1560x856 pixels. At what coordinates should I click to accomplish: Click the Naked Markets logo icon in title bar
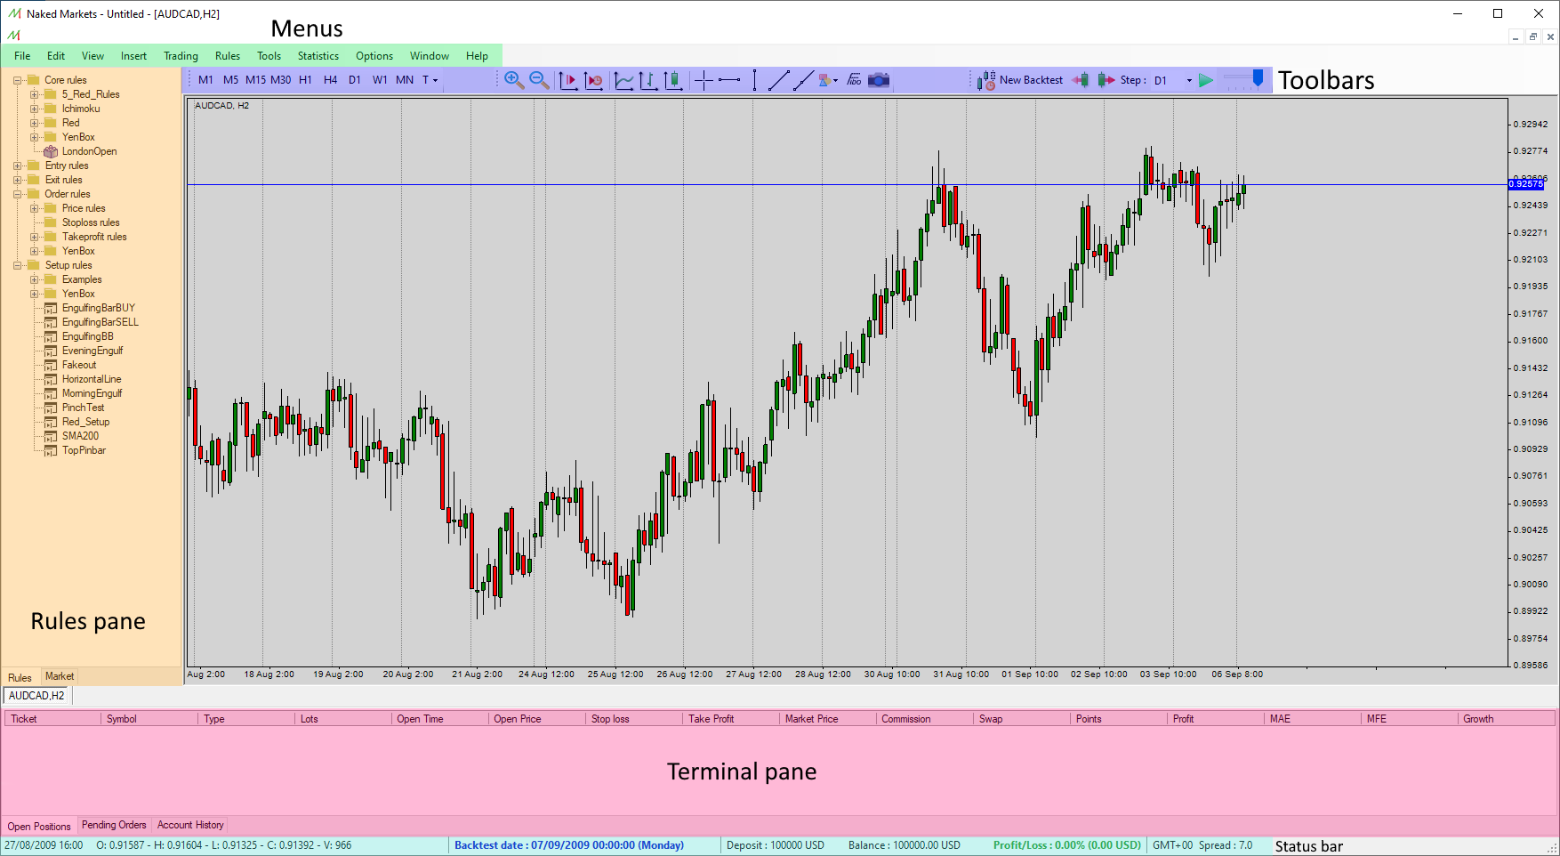tap(14, 14)
